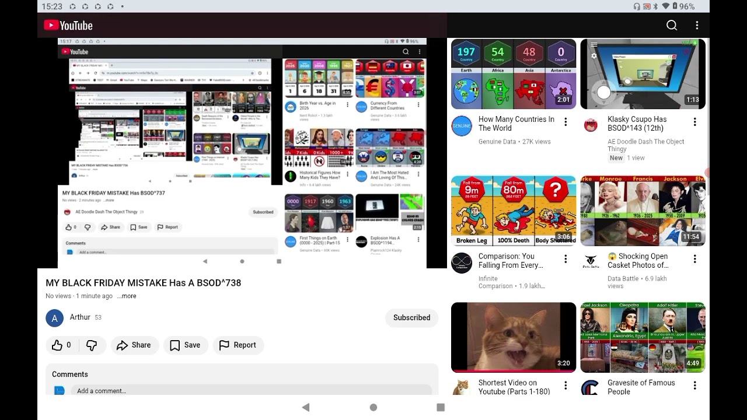Tap the YouTube logo in the header
The image size is (747, 420).
tap(68, 25)
